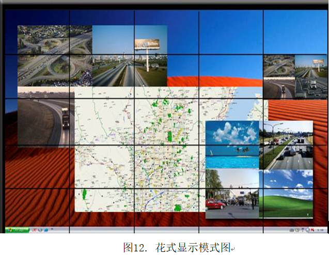Viewport: 329px width, 255px height.
Task: Select the busy tree-lined highway traffic image
Action: (287, 145)
